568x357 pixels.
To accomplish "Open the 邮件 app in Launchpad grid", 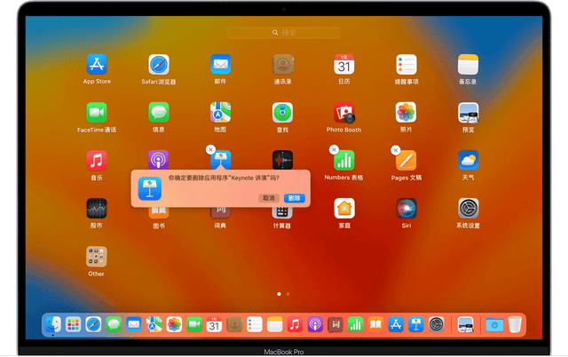I will click(221, 65).
